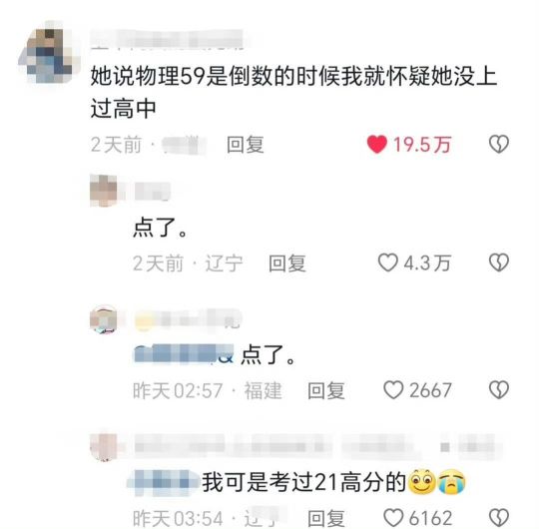The image size is (539, 529).
Task: Open avatar of Fujian replier
Action: pyautogui.click(x=104, y=319)
